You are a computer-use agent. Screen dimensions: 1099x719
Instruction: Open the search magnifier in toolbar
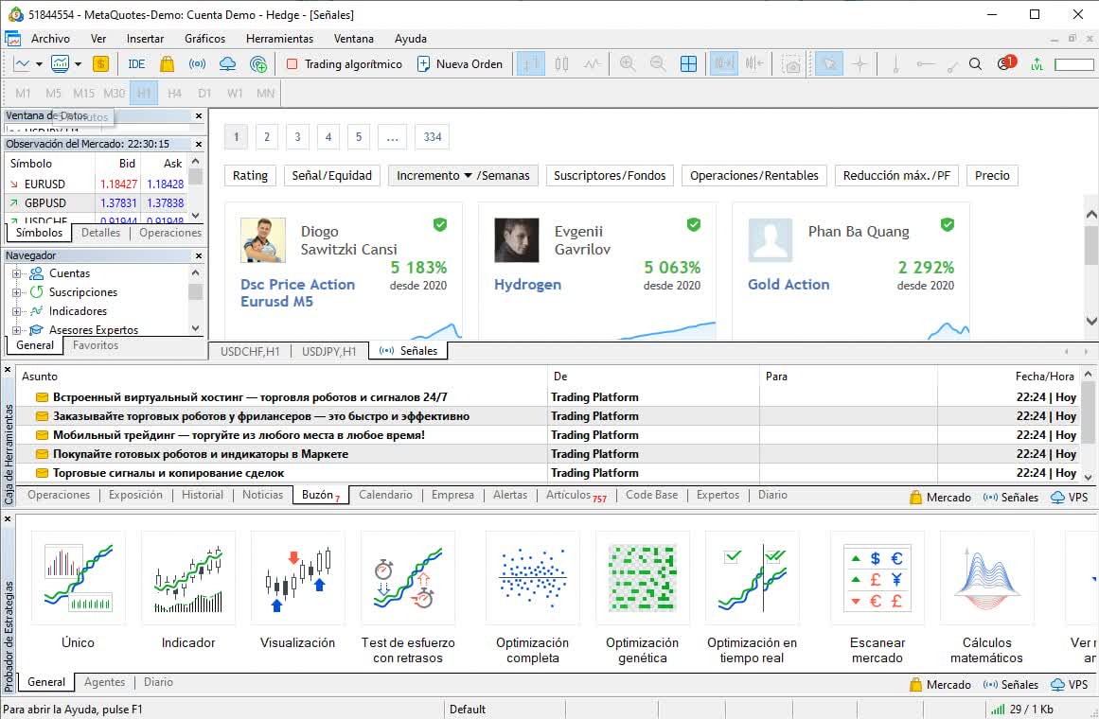975,63
